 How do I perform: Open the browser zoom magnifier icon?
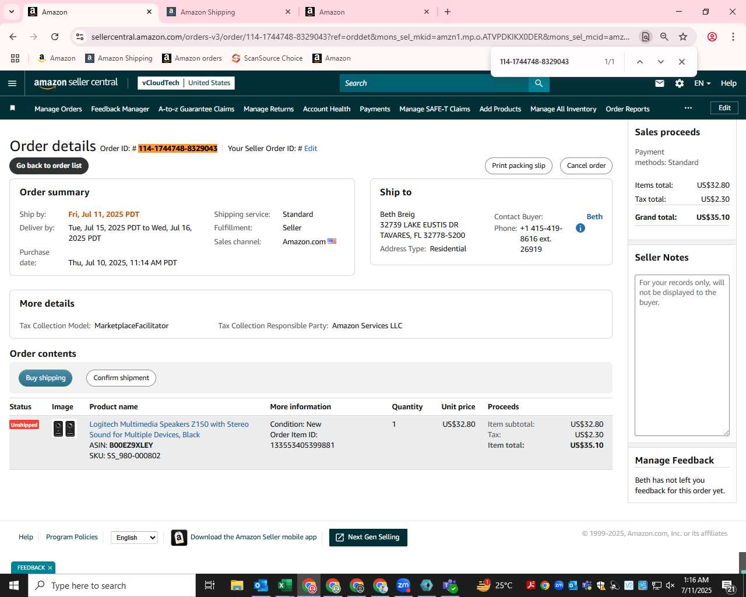tap(664, 37)
